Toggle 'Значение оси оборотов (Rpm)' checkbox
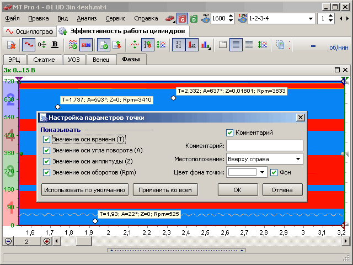 47,172
